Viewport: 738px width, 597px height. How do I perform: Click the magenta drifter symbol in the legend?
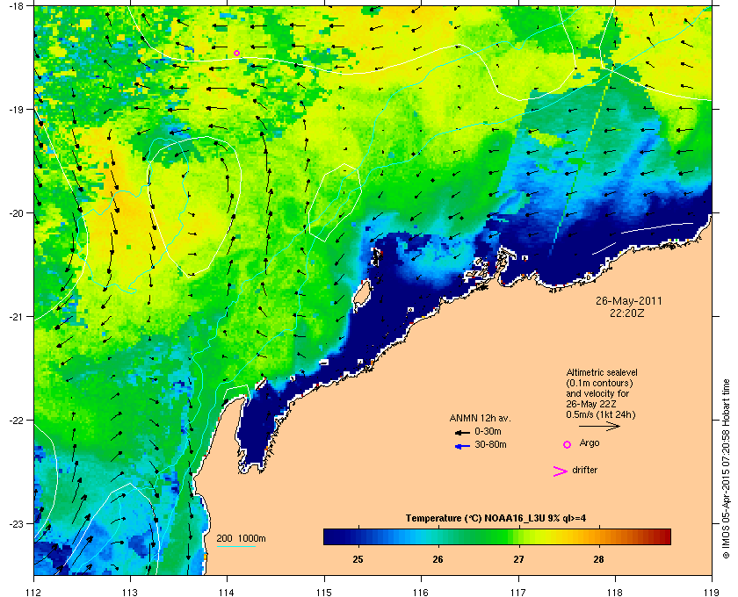click(561, 471)
